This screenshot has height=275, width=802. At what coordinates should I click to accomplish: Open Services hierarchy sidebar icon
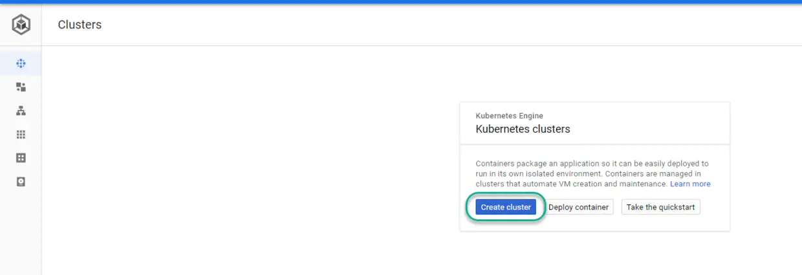[x=21, y=111]
